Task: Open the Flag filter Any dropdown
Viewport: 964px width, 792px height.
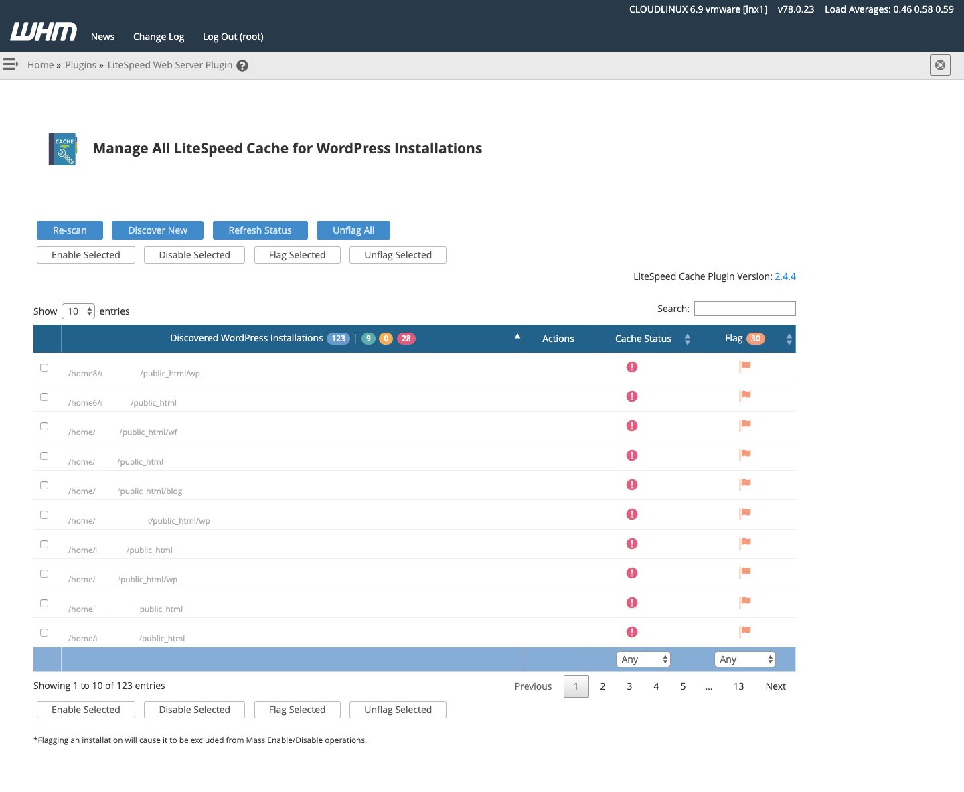Action: pos(745,659)
